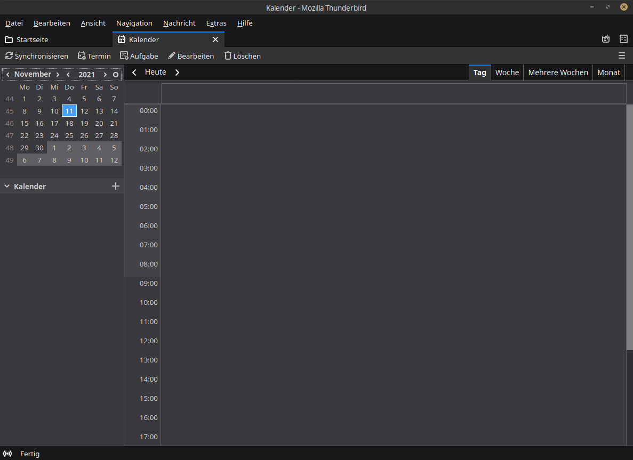Viewport: 633px width, 460px height.
Task: Navigate to next day arrow
Action: tap(178, 72)
